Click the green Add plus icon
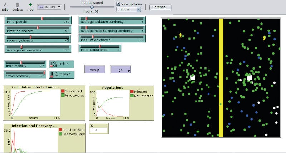286x153 pixels. 30,5
